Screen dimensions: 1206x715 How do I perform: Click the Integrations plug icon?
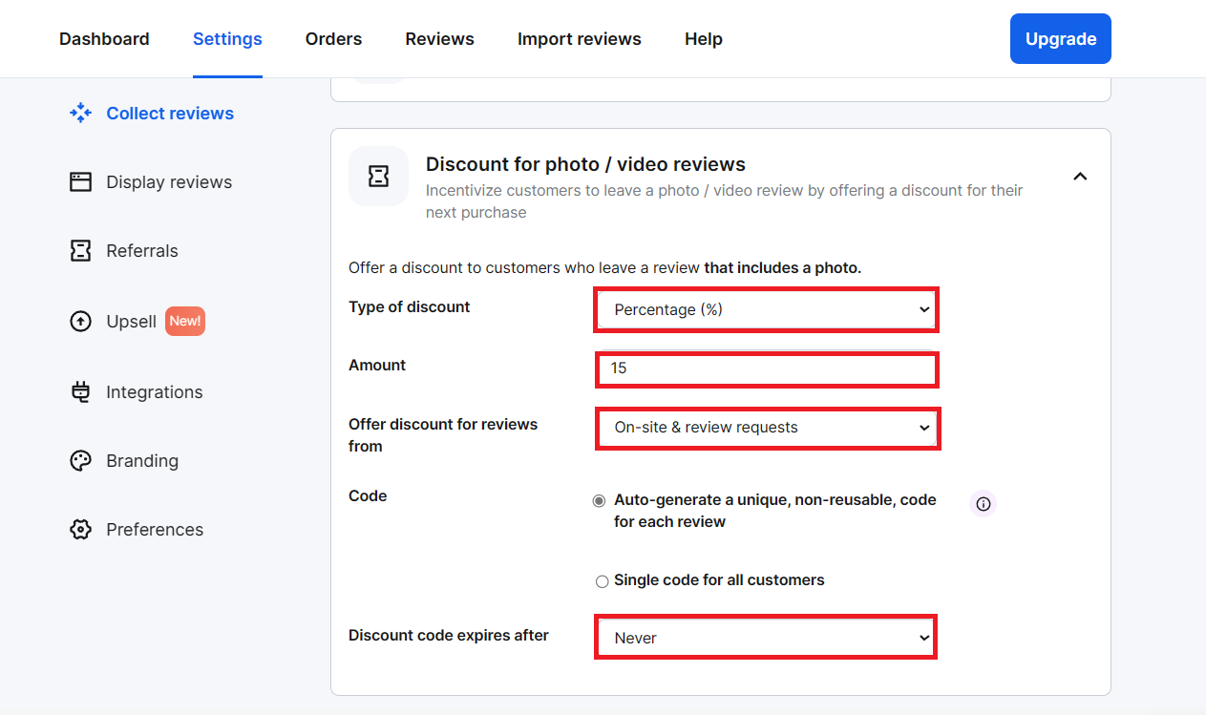tap(81, 392)
